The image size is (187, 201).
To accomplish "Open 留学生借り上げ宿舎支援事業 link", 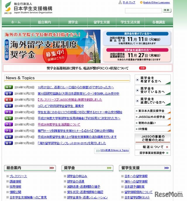I will click(77, 137).
